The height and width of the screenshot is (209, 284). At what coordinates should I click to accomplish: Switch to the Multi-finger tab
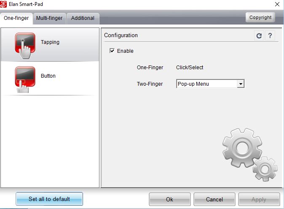49,18
